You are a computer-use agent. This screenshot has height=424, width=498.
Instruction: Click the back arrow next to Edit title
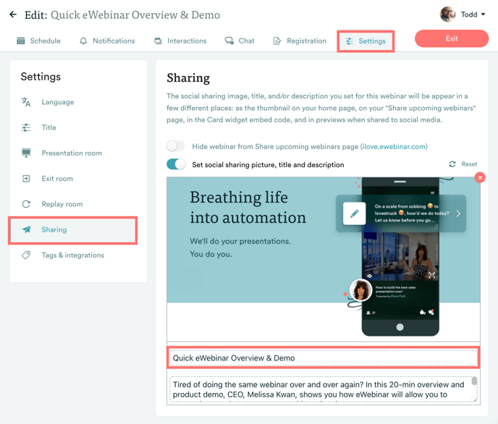tap(13, 14)
